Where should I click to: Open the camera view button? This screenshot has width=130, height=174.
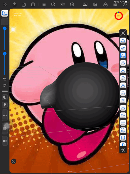click(5, 141)
